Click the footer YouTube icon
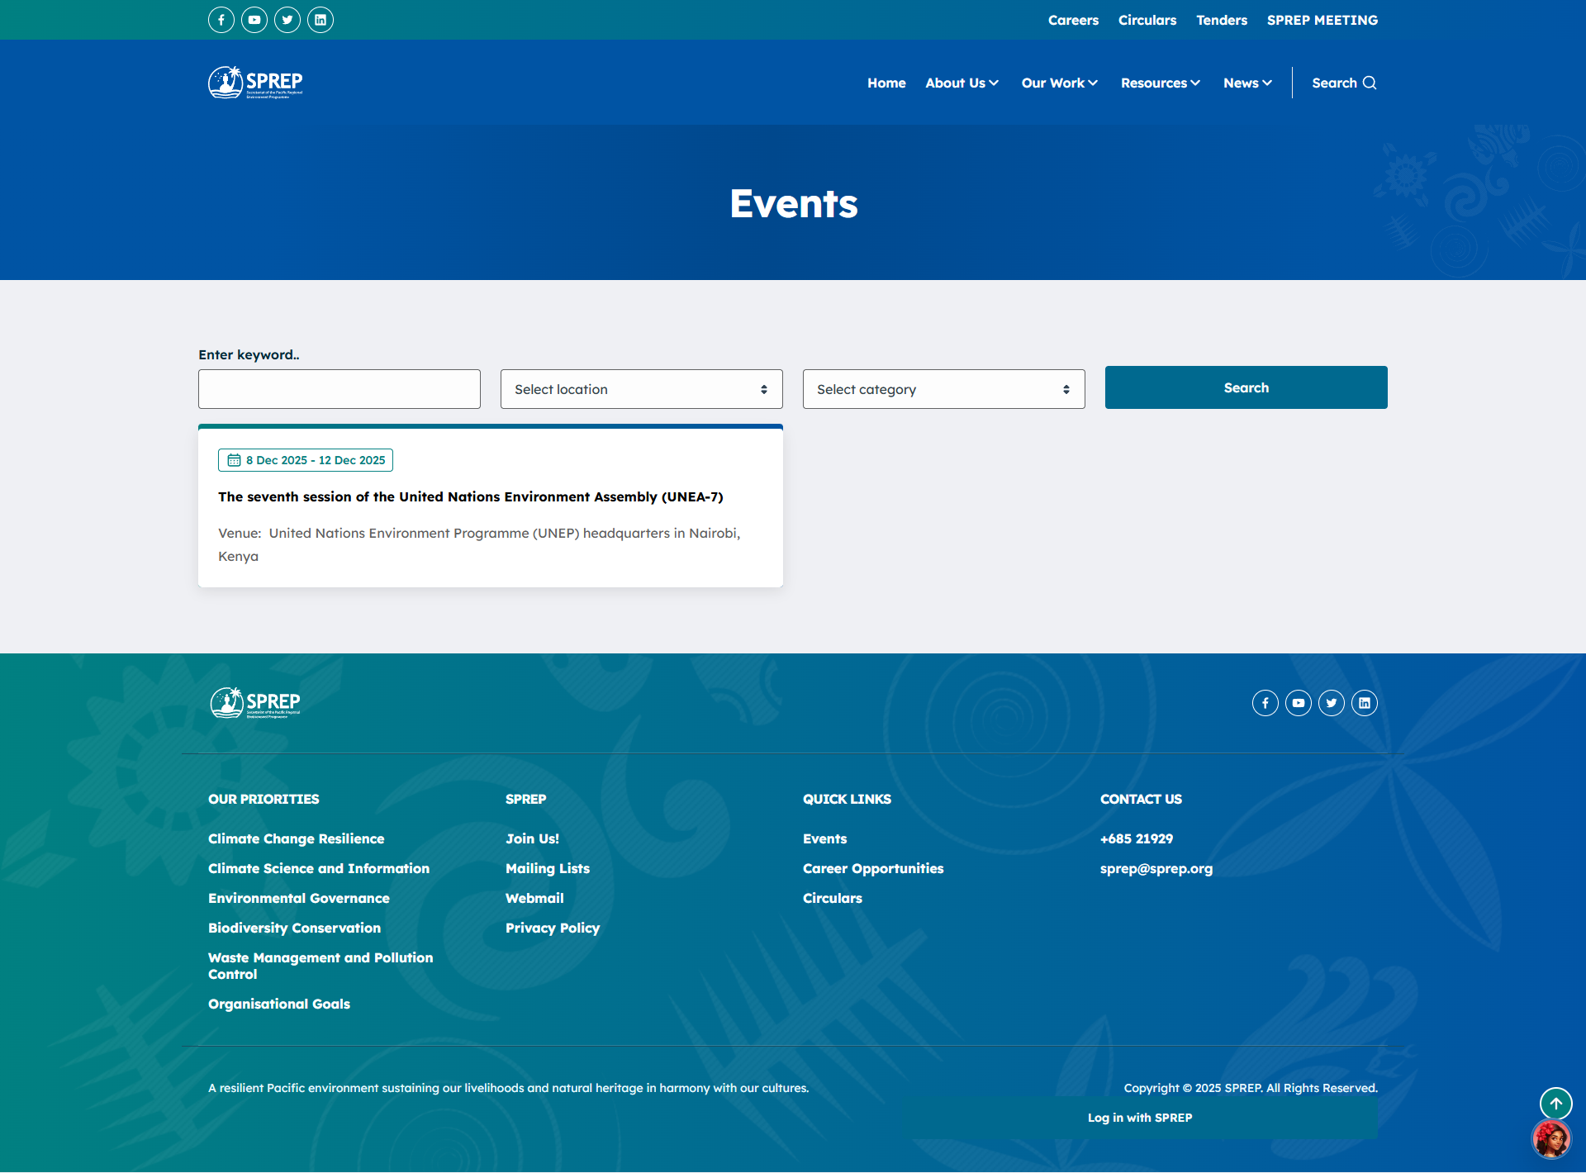This screenshot has width=1586, height=1173. tap(1298, 703)
